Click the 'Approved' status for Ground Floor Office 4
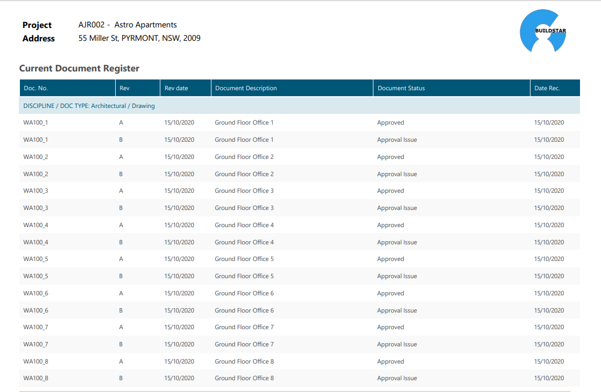The height and width of the screenshot is (392, 601). [391, 226]
